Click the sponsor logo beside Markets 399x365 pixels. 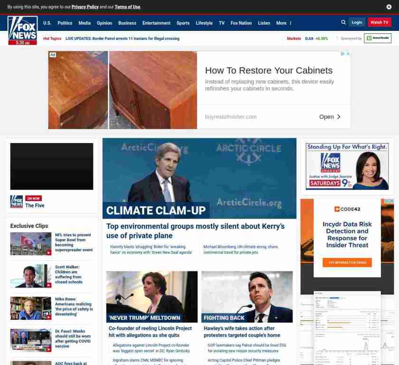click(x=378, y=38)
